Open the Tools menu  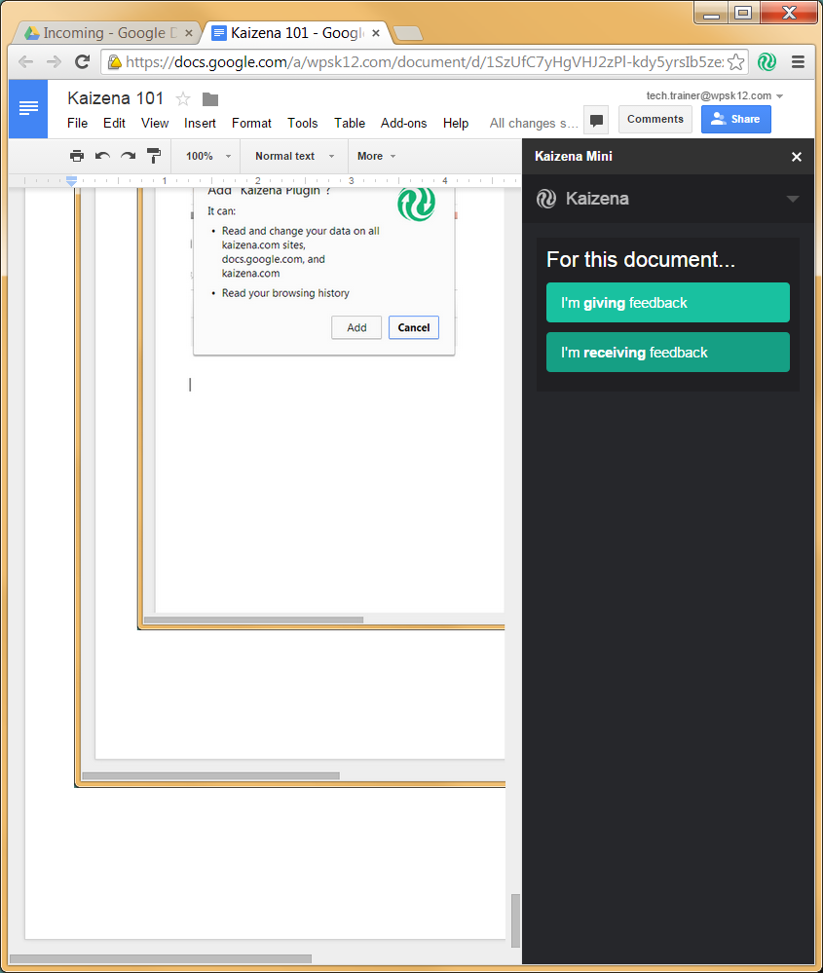pos(302,123)
